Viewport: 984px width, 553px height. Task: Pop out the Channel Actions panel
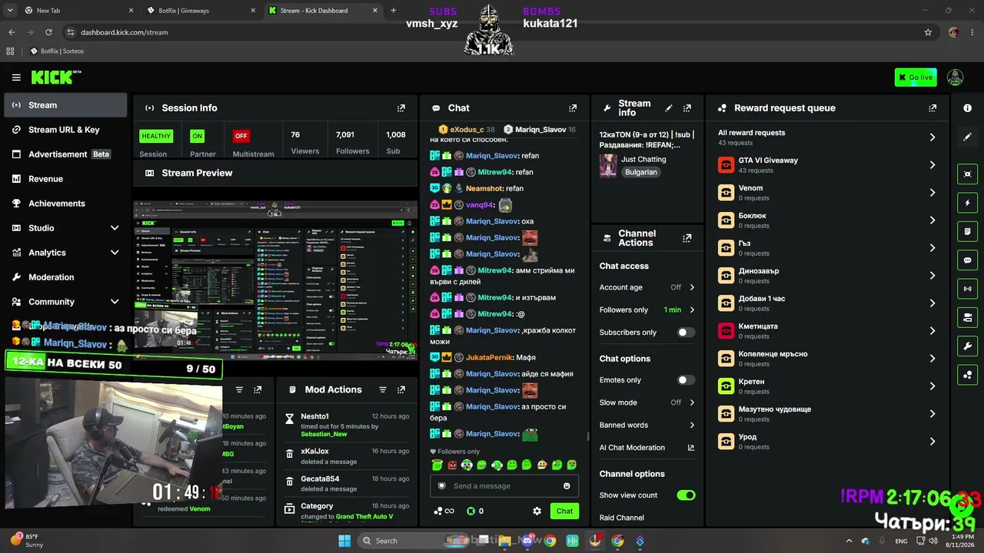687,238
